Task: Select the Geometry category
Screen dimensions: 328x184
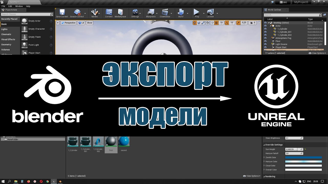Action: 10,44
